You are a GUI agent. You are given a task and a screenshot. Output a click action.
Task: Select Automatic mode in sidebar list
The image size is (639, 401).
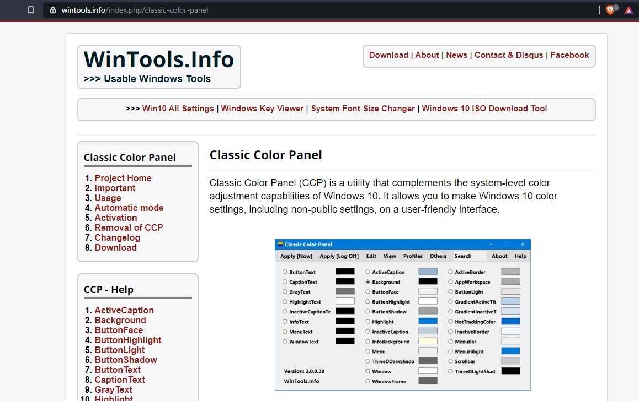tap(129, 208)
